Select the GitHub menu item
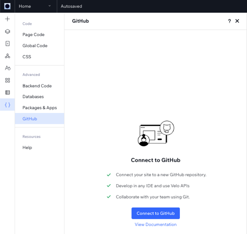This screenshot has width=247, height=234. click(40, 118)
